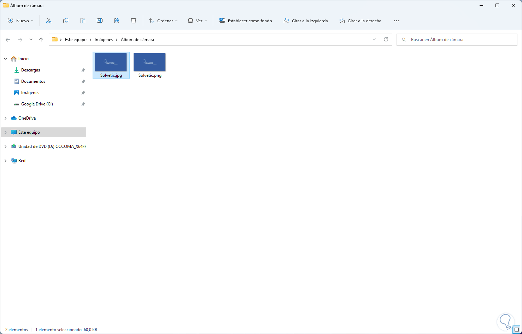The width and height of the screenshot is (522, 334).
Task: Click Girar a la izquierda
Action: (306, 21)
